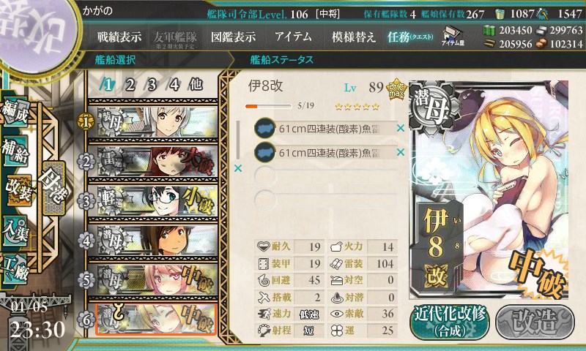Viewport: 586px width, 351px height.
Task: Click the 伊8改 experience progress bar
Action: coord(268,106)
